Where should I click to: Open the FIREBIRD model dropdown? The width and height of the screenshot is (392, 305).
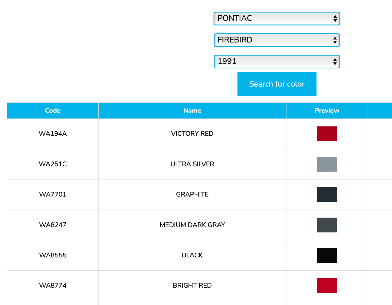(277, 40)
